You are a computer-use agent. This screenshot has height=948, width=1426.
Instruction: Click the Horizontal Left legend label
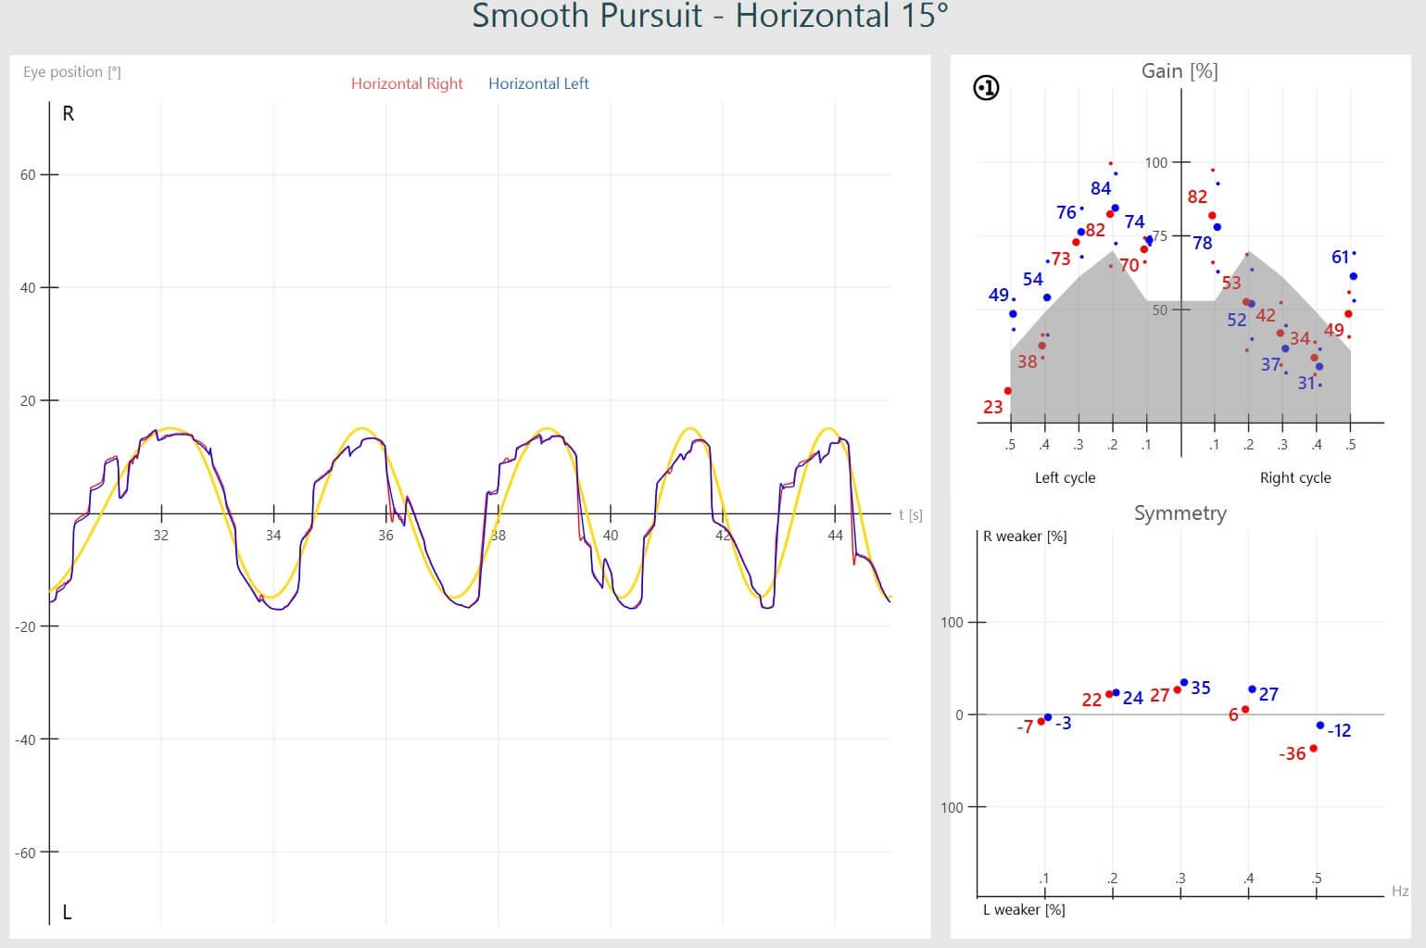[538, 83]
